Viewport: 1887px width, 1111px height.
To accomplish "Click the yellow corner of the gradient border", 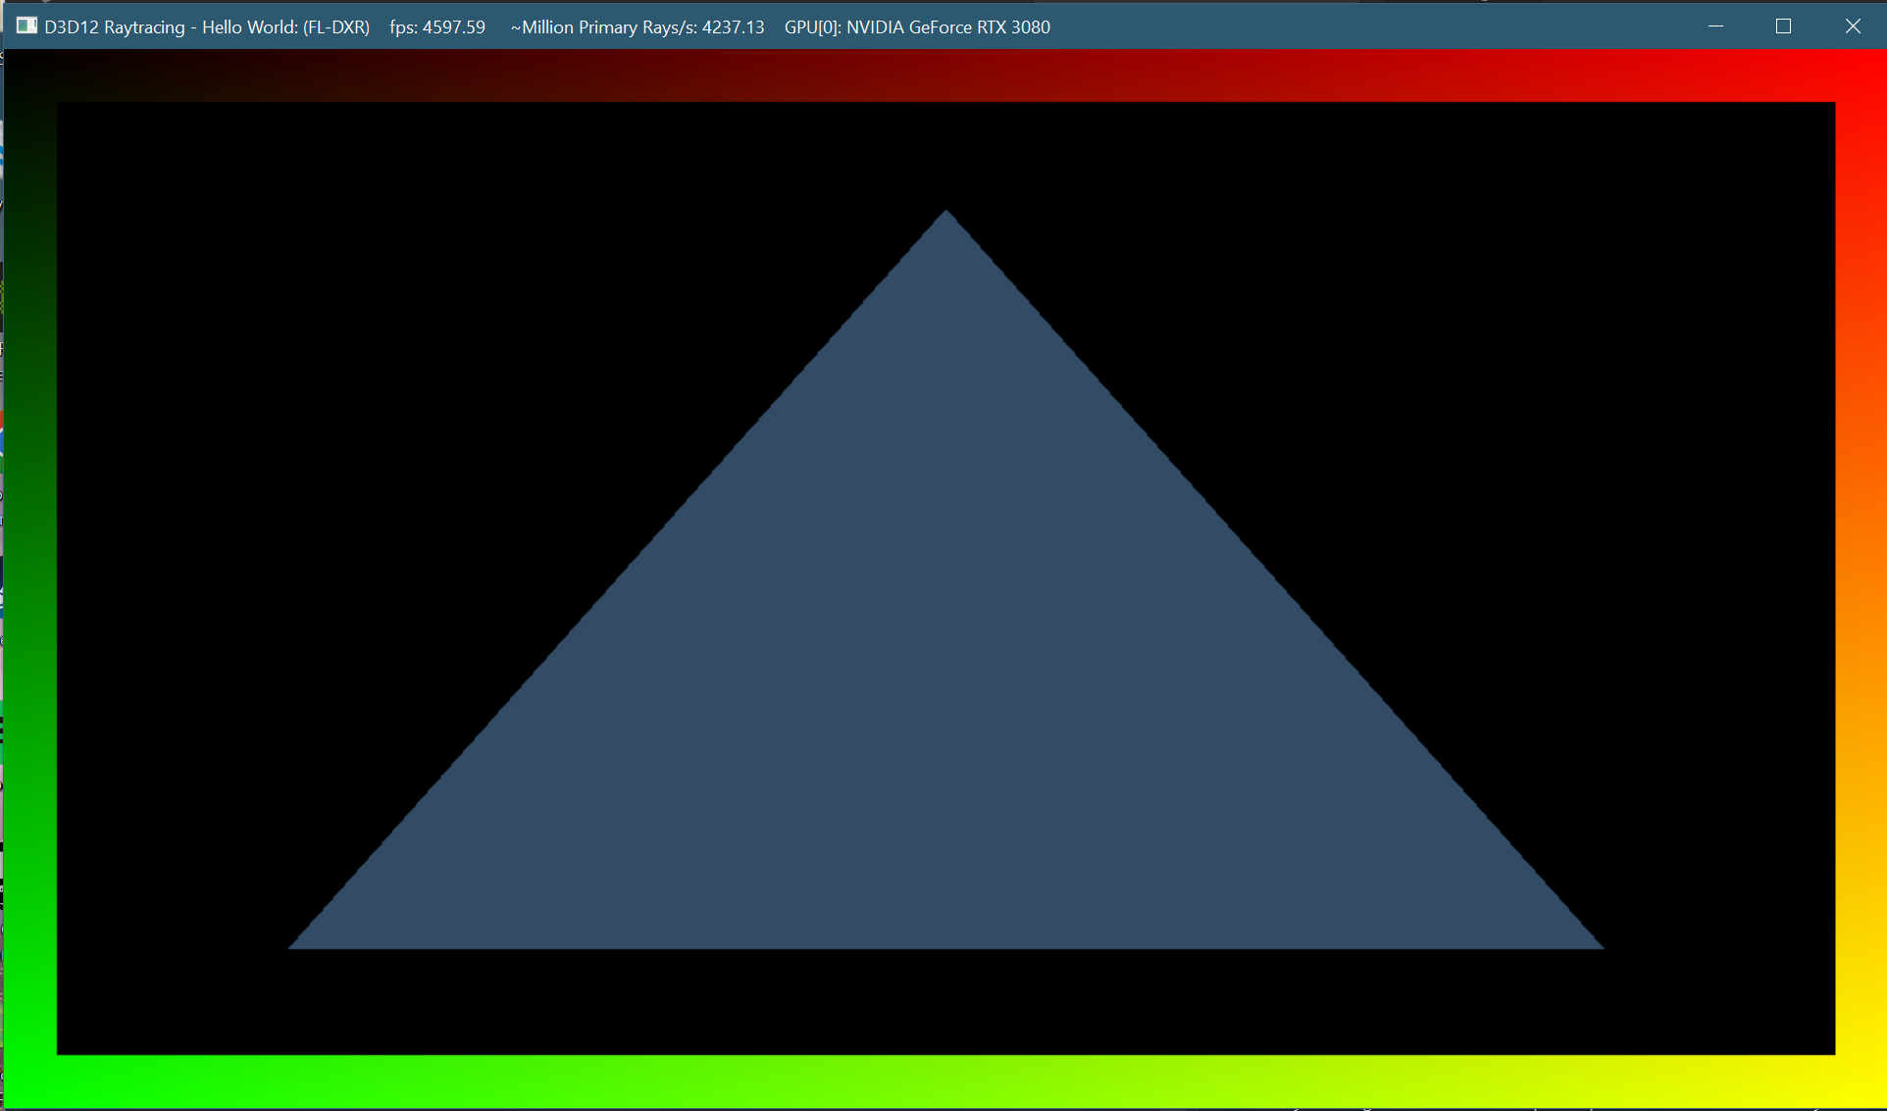I will coord(1861,1083).
